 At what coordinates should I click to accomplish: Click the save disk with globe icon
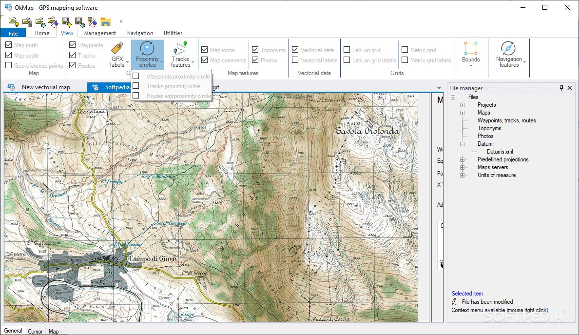pyautogui.click(x=80, y=22)
